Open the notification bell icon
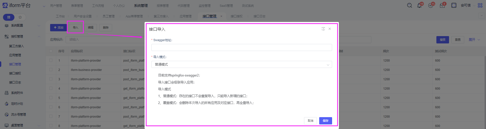The width and height of the screenshot is (486, 129). pyautogui.click(x=419, y=6)
